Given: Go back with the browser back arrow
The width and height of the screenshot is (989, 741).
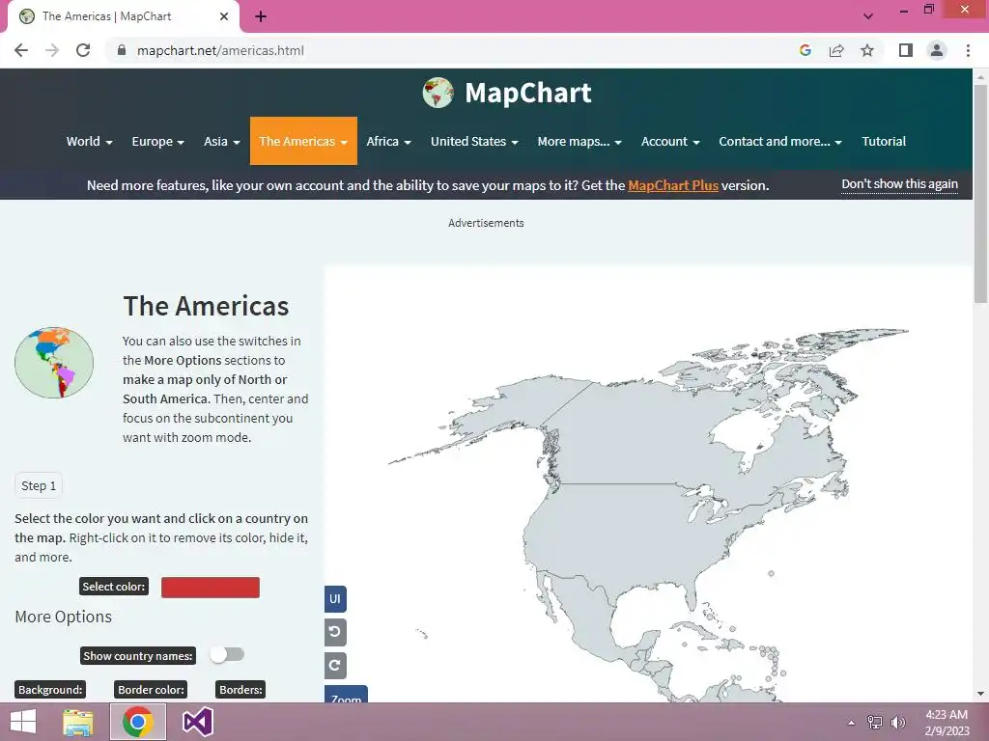Looking at the screenshot, I should [21, 50].
